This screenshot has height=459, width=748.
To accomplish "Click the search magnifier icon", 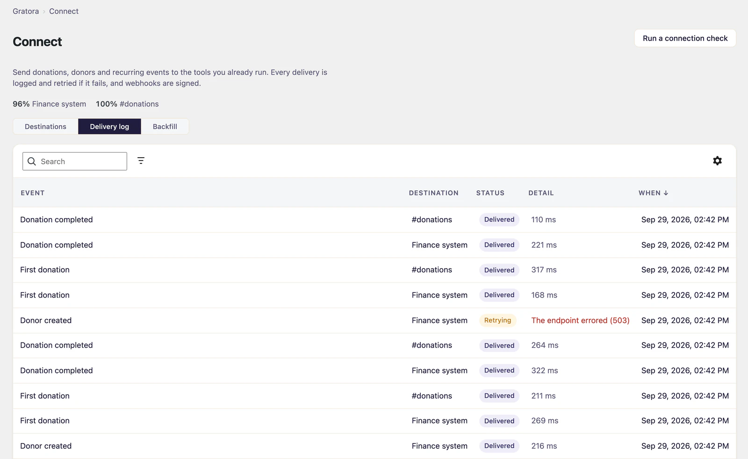I will pos(32,161).
